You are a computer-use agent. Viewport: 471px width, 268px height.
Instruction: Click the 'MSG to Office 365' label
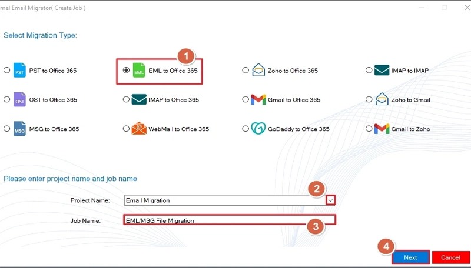coord(54,129)
